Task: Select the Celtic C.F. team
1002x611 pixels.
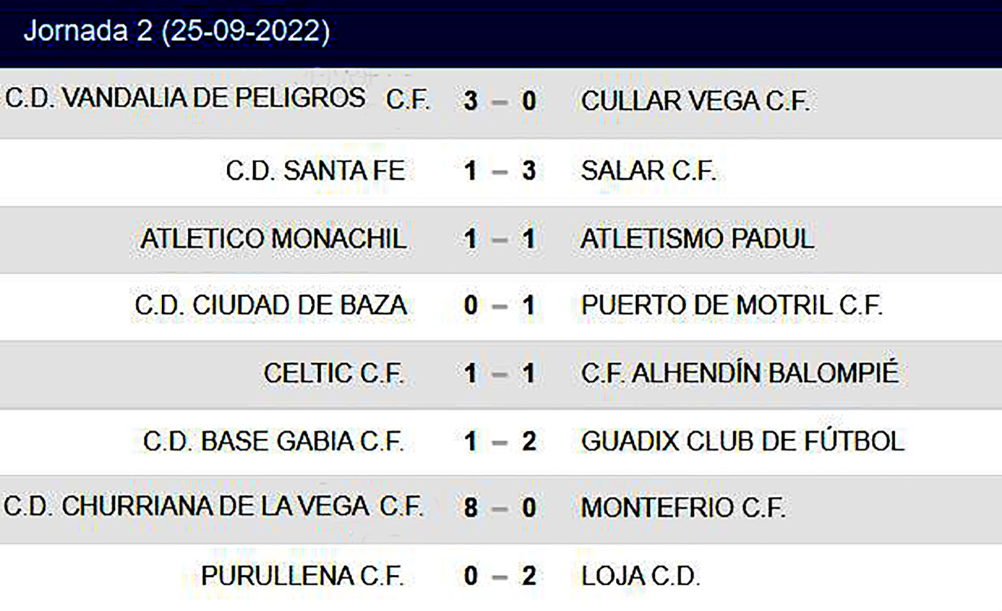Action: [333, 374]
